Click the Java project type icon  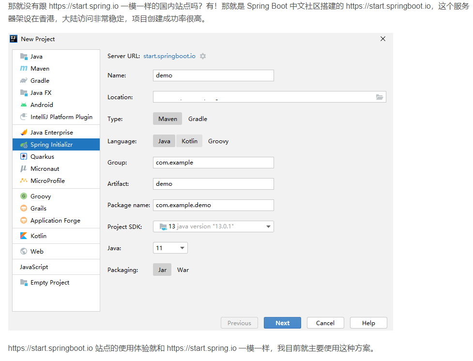(x=24, y=57)
